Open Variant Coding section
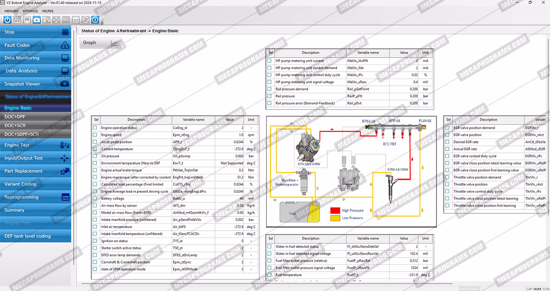Screen dimensions: 550x291 click(x=35, y=184)
